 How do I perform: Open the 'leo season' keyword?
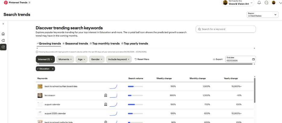pos(50,96)
